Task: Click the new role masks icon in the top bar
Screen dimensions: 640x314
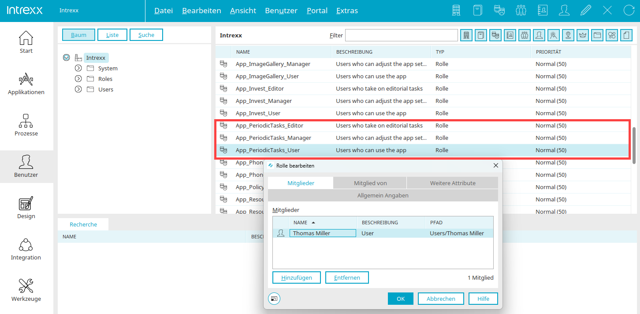Action: [499, 11]
